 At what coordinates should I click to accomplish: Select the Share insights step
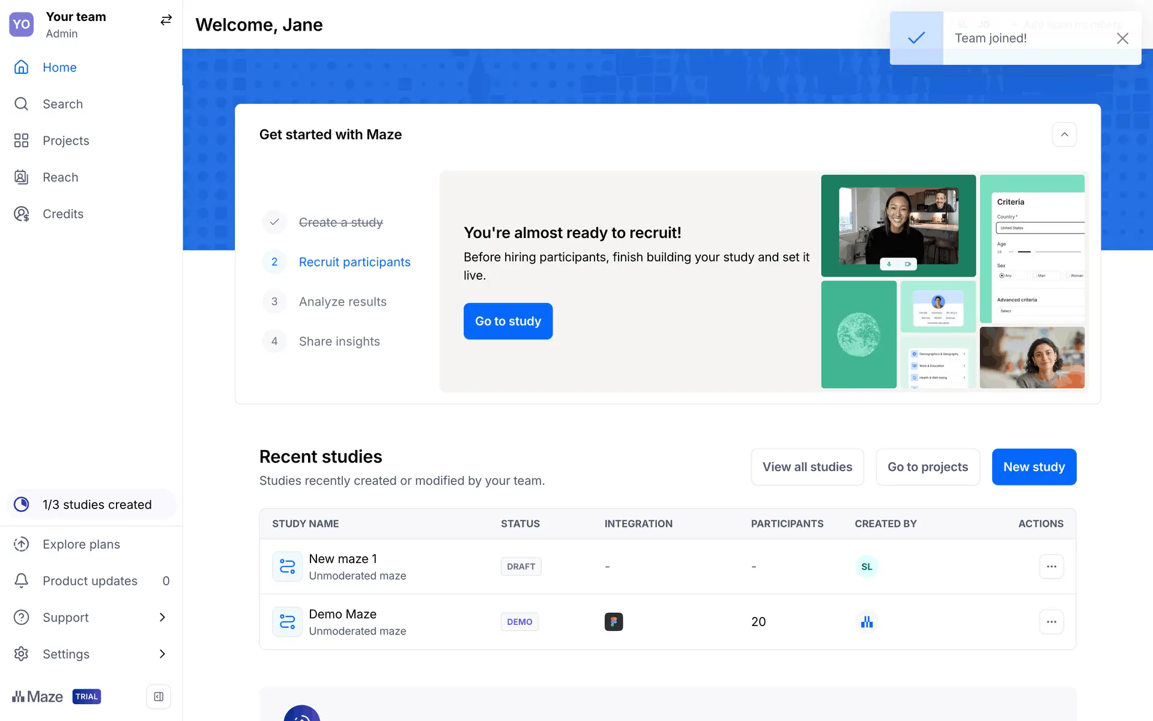coord(339,341)
